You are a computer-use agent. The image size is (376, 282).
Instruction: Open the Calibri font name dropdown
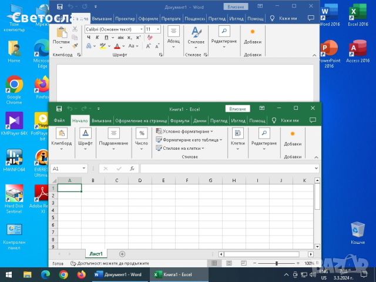click(141, 29)
